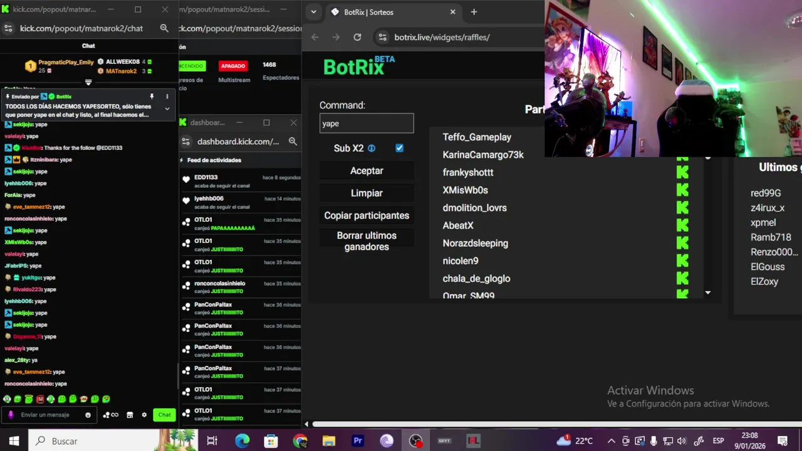This screenshot has height=451, width=802.
Task: Go back in the BotRix browser tab
Action: click(315, 37)
